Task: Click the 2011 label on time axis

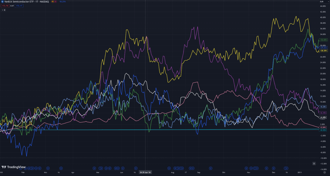Action: click(x=300, y=172)
